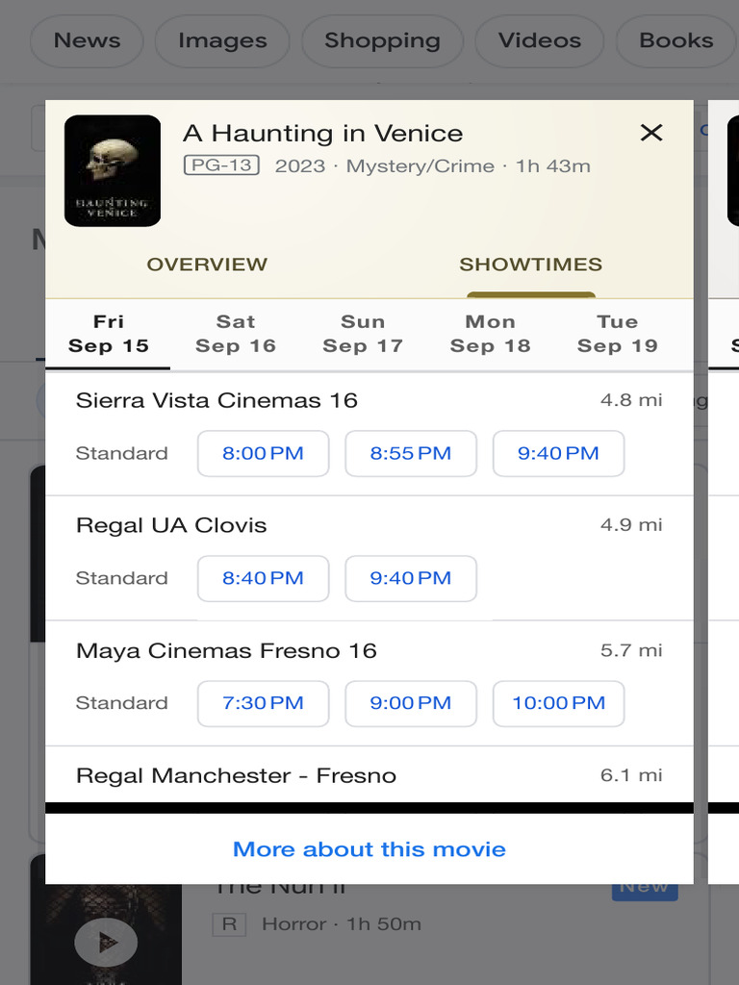The image size is (739, 985).
Task: Switch to Tue Sep 19 date
Action: tap(617, 334)
